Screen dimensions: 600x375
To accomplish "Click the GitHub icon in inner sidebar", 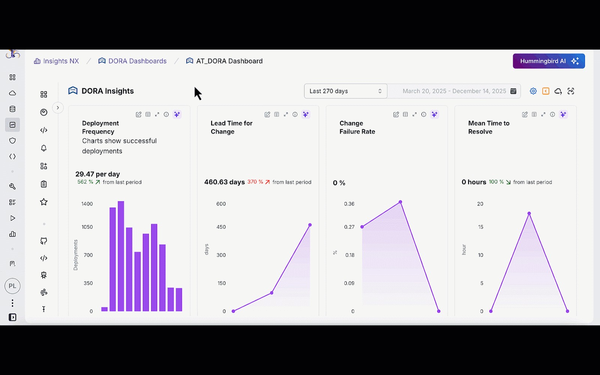I will pyautogui.click(x=44, y=241).
